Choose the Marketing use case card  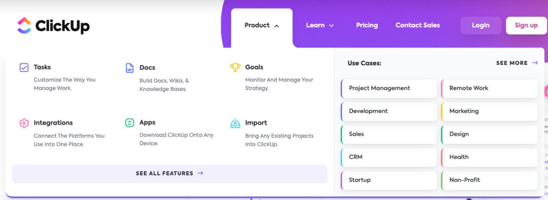coord(490,111)
